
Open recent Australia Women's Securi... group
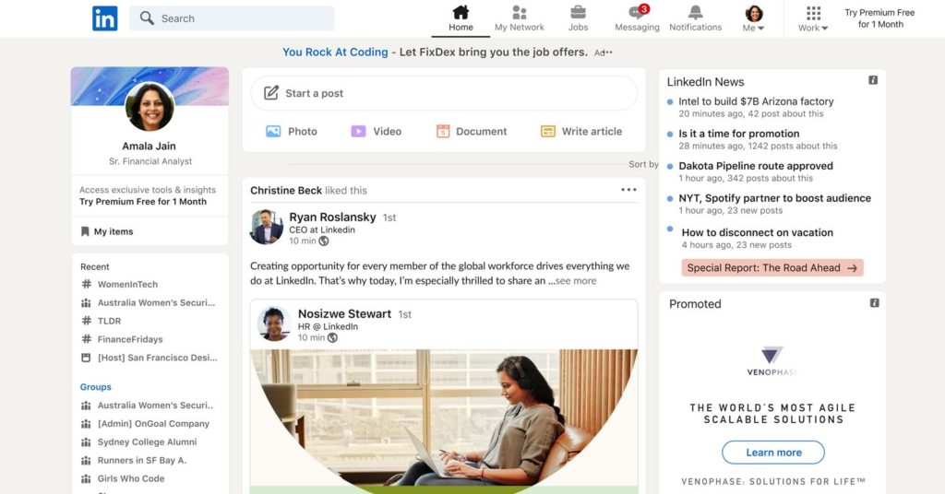tap(149, 302)
